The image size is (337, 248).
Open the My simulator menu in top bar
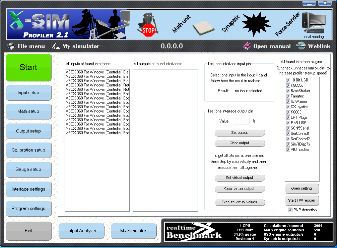[75, 46]
